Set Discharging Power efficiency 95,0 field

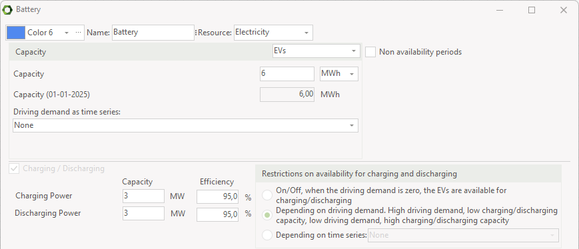[217, 214]
